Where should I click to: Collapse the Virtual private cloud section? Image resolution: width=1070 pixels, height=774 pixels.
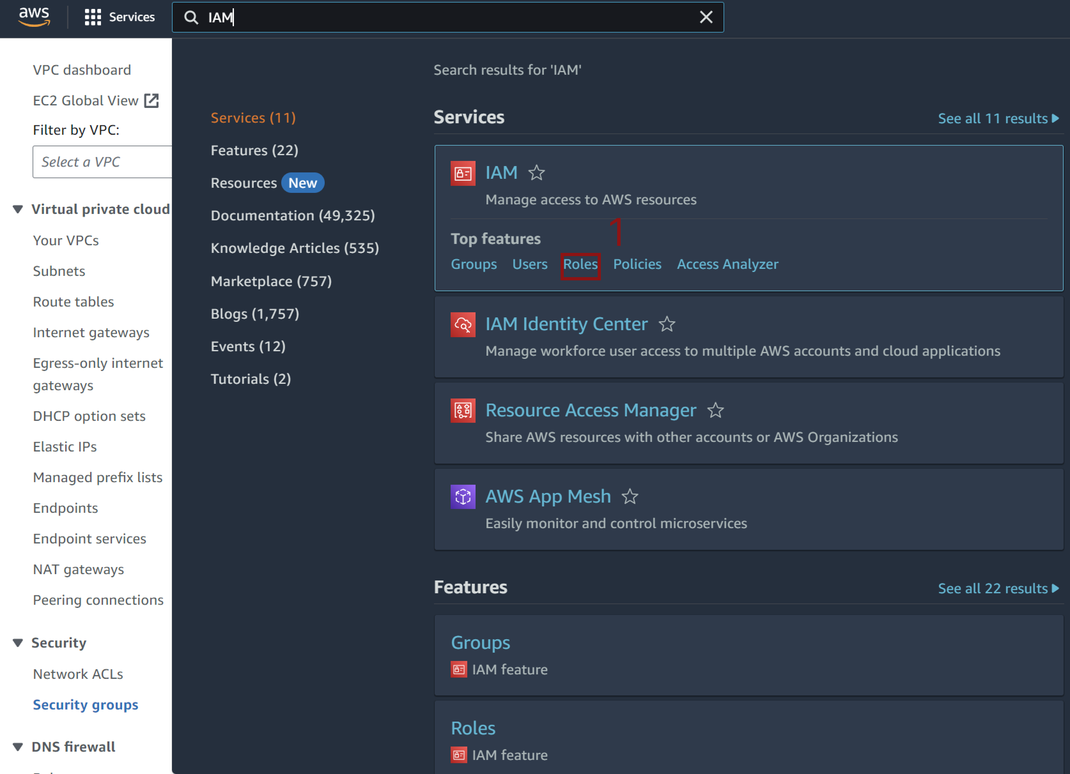[x=18, y=209]
